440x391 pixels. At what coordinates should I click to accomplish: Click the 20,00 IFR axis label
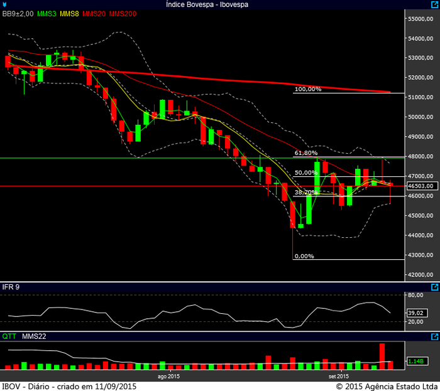pyautogui.click(x=415, y=322)
